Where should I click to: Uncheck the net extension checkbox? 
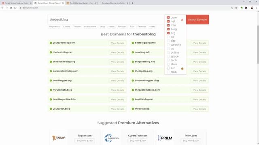(x=168, y=21)
